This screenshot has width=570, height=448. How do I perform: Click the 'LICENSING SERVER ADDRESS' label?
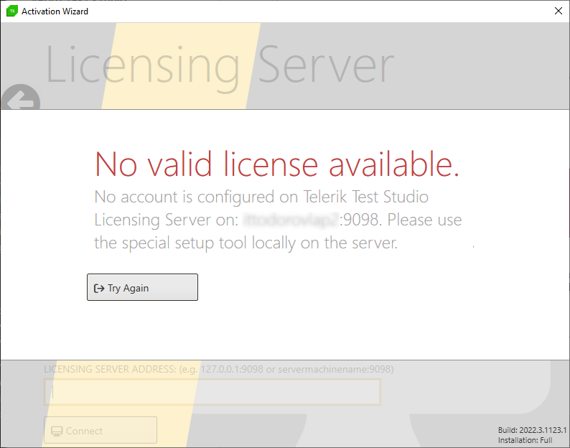pyautogui.click(x=219, y=369)
